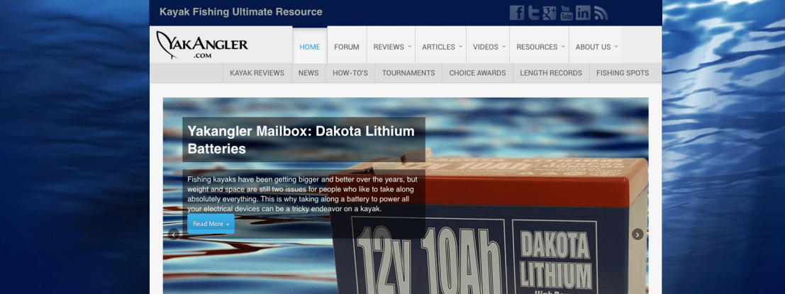785x294 pixels.
Task: Select the Home tab
Action: point(310,47)
